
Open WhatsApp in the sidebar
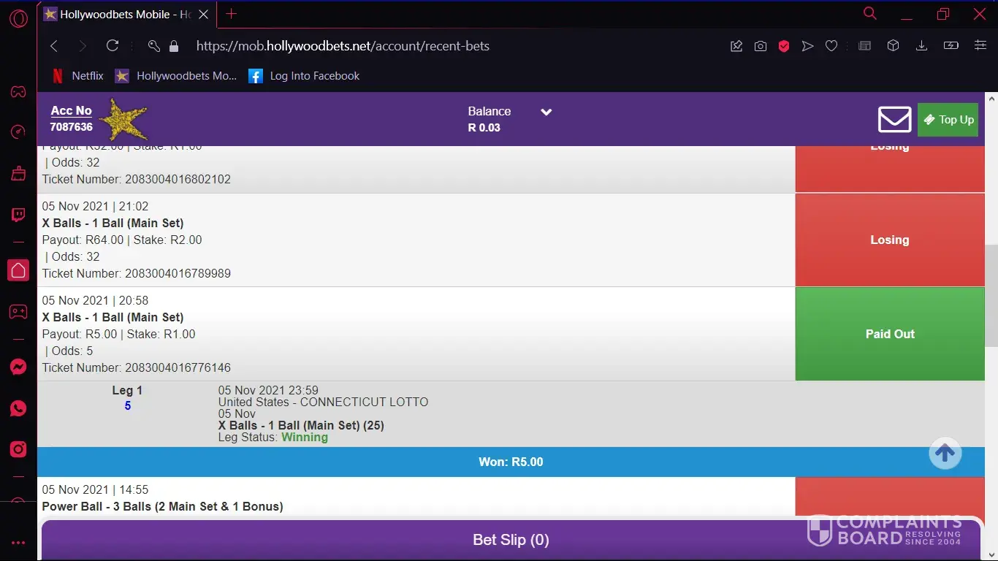tap(18, 408)
